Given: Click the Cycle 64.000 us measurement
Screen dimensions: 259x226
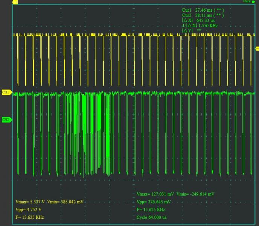Looking at the screenshot, I should click(x=152, y=217).
